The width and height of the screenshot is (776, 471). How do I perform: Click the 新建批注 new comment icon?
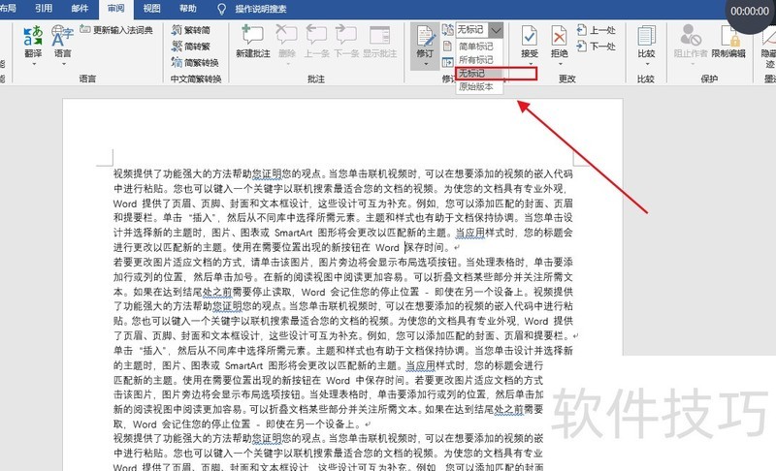pos(252,36)
